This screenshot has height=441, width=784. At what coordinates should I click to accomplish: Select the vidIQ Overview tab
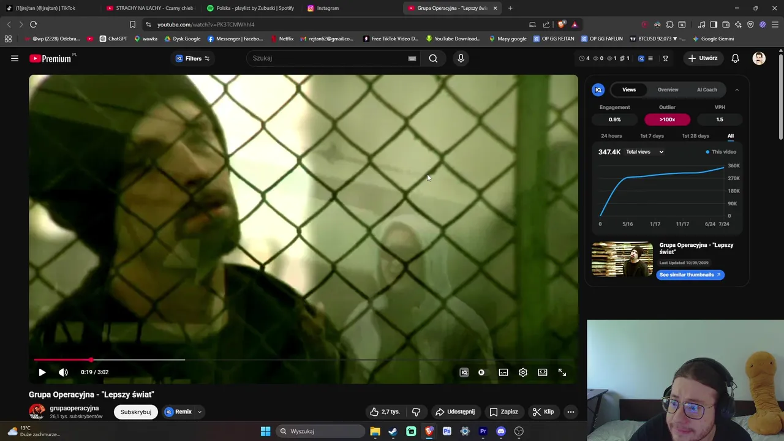point(668,89)
